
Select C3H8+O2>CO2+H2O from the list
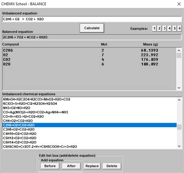(89, 130)
